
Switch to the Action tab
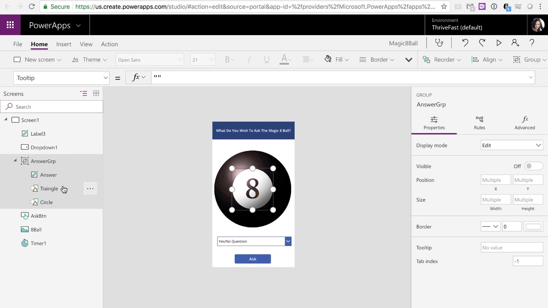(x=110, y=44)
